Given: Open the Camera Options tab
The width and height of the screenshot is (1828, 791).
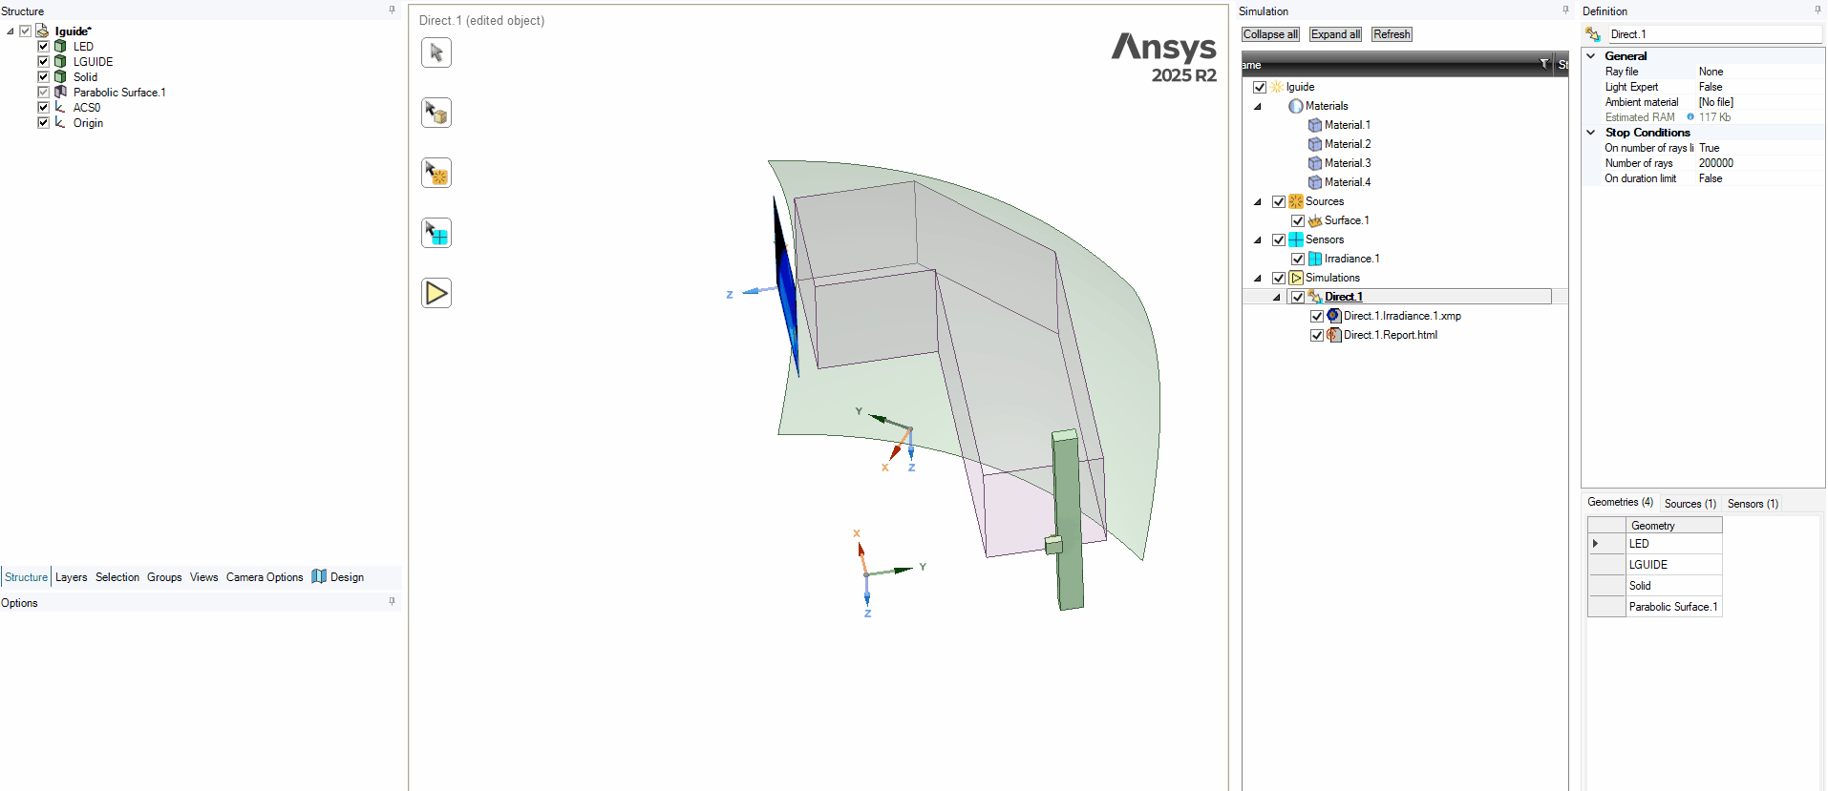Looking at the screenshot, I should pyautogui.click(x=265, y=577).
